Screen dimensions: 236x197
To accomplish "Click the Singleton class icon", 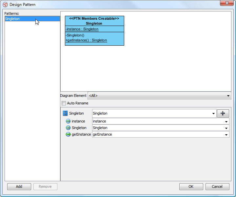I will point(65,113).
